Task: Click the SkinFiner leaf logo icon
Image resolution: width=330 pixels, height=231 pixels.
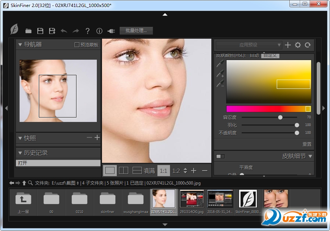Action: [x=14, y=29]
